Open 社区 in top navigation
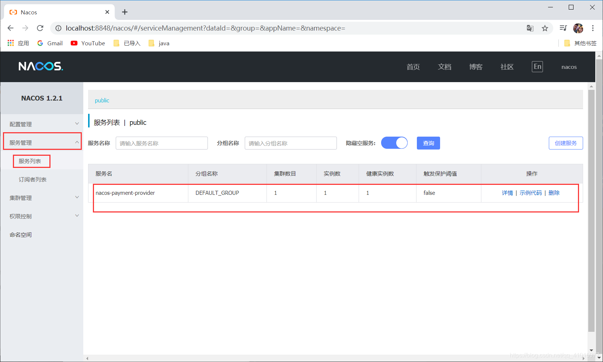 (x=507, y=67)
